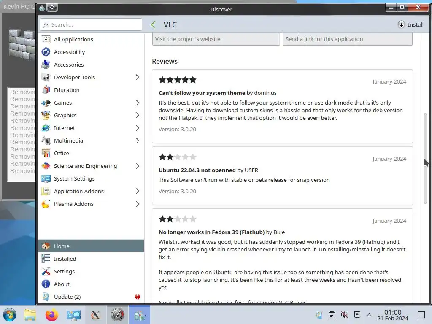Go back using the green arrow
The height and width of the screenshot is (324, 432).
coord(154,25)
